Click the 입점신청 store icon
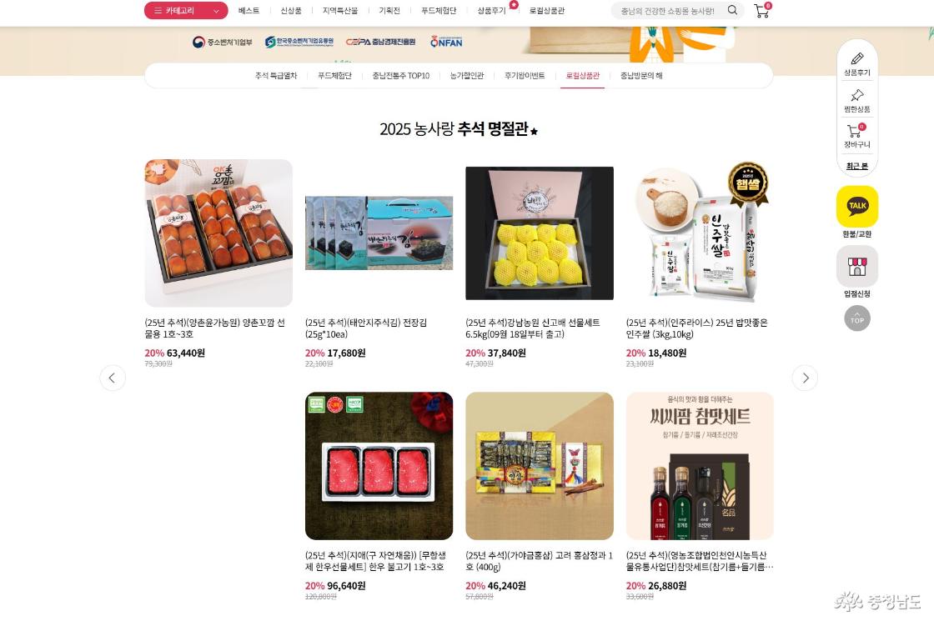 click(857, 266)
